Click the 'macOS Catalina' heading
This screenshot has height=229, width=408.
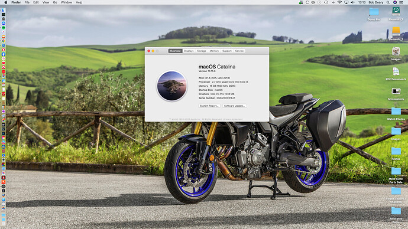pyautogui.click(x=217, y=67)
